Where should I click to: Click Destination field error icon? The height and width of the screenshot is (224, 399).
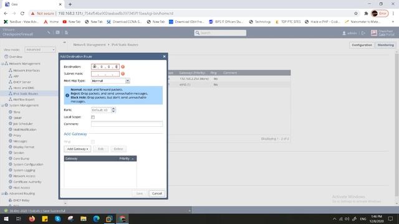click(x=123, y=67)
